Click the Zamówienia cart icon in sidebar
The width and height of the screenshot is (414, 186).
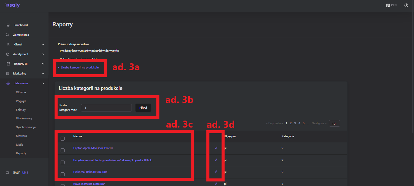(8, 35)
